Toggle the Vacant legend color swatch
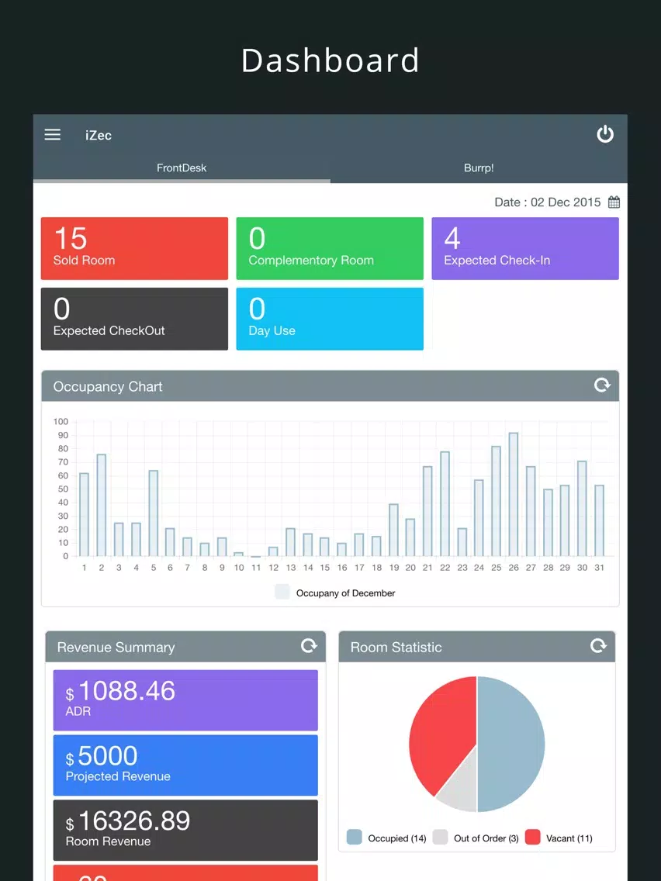The height and width of the screenshot is (881, 661). pyautogui.click(x=533, y=838)
